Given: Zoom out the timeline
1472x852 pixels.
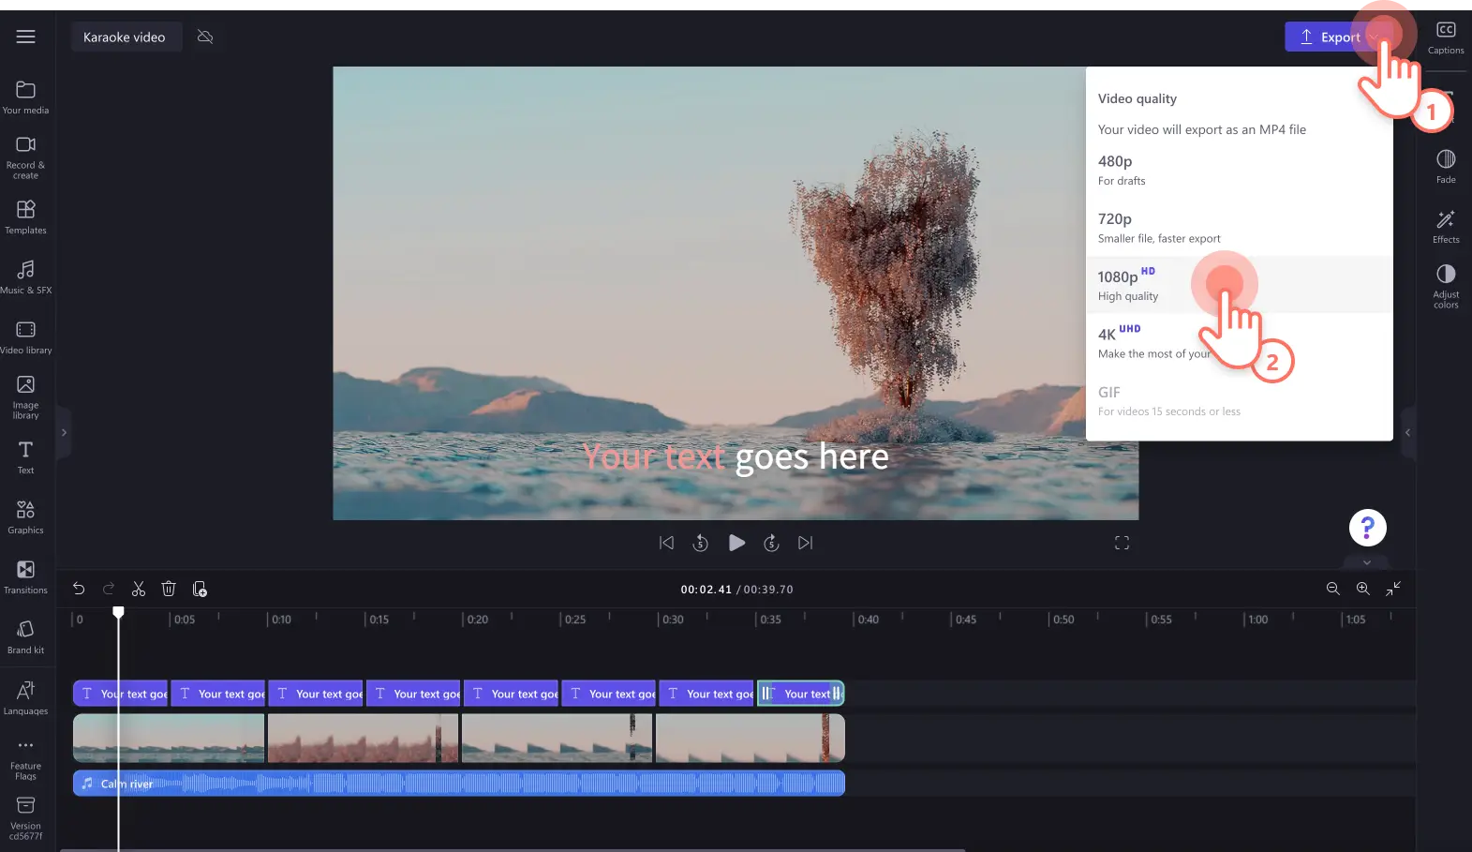Looking at the screenshot, I should pyautogui.click(x=1332, y=589).
